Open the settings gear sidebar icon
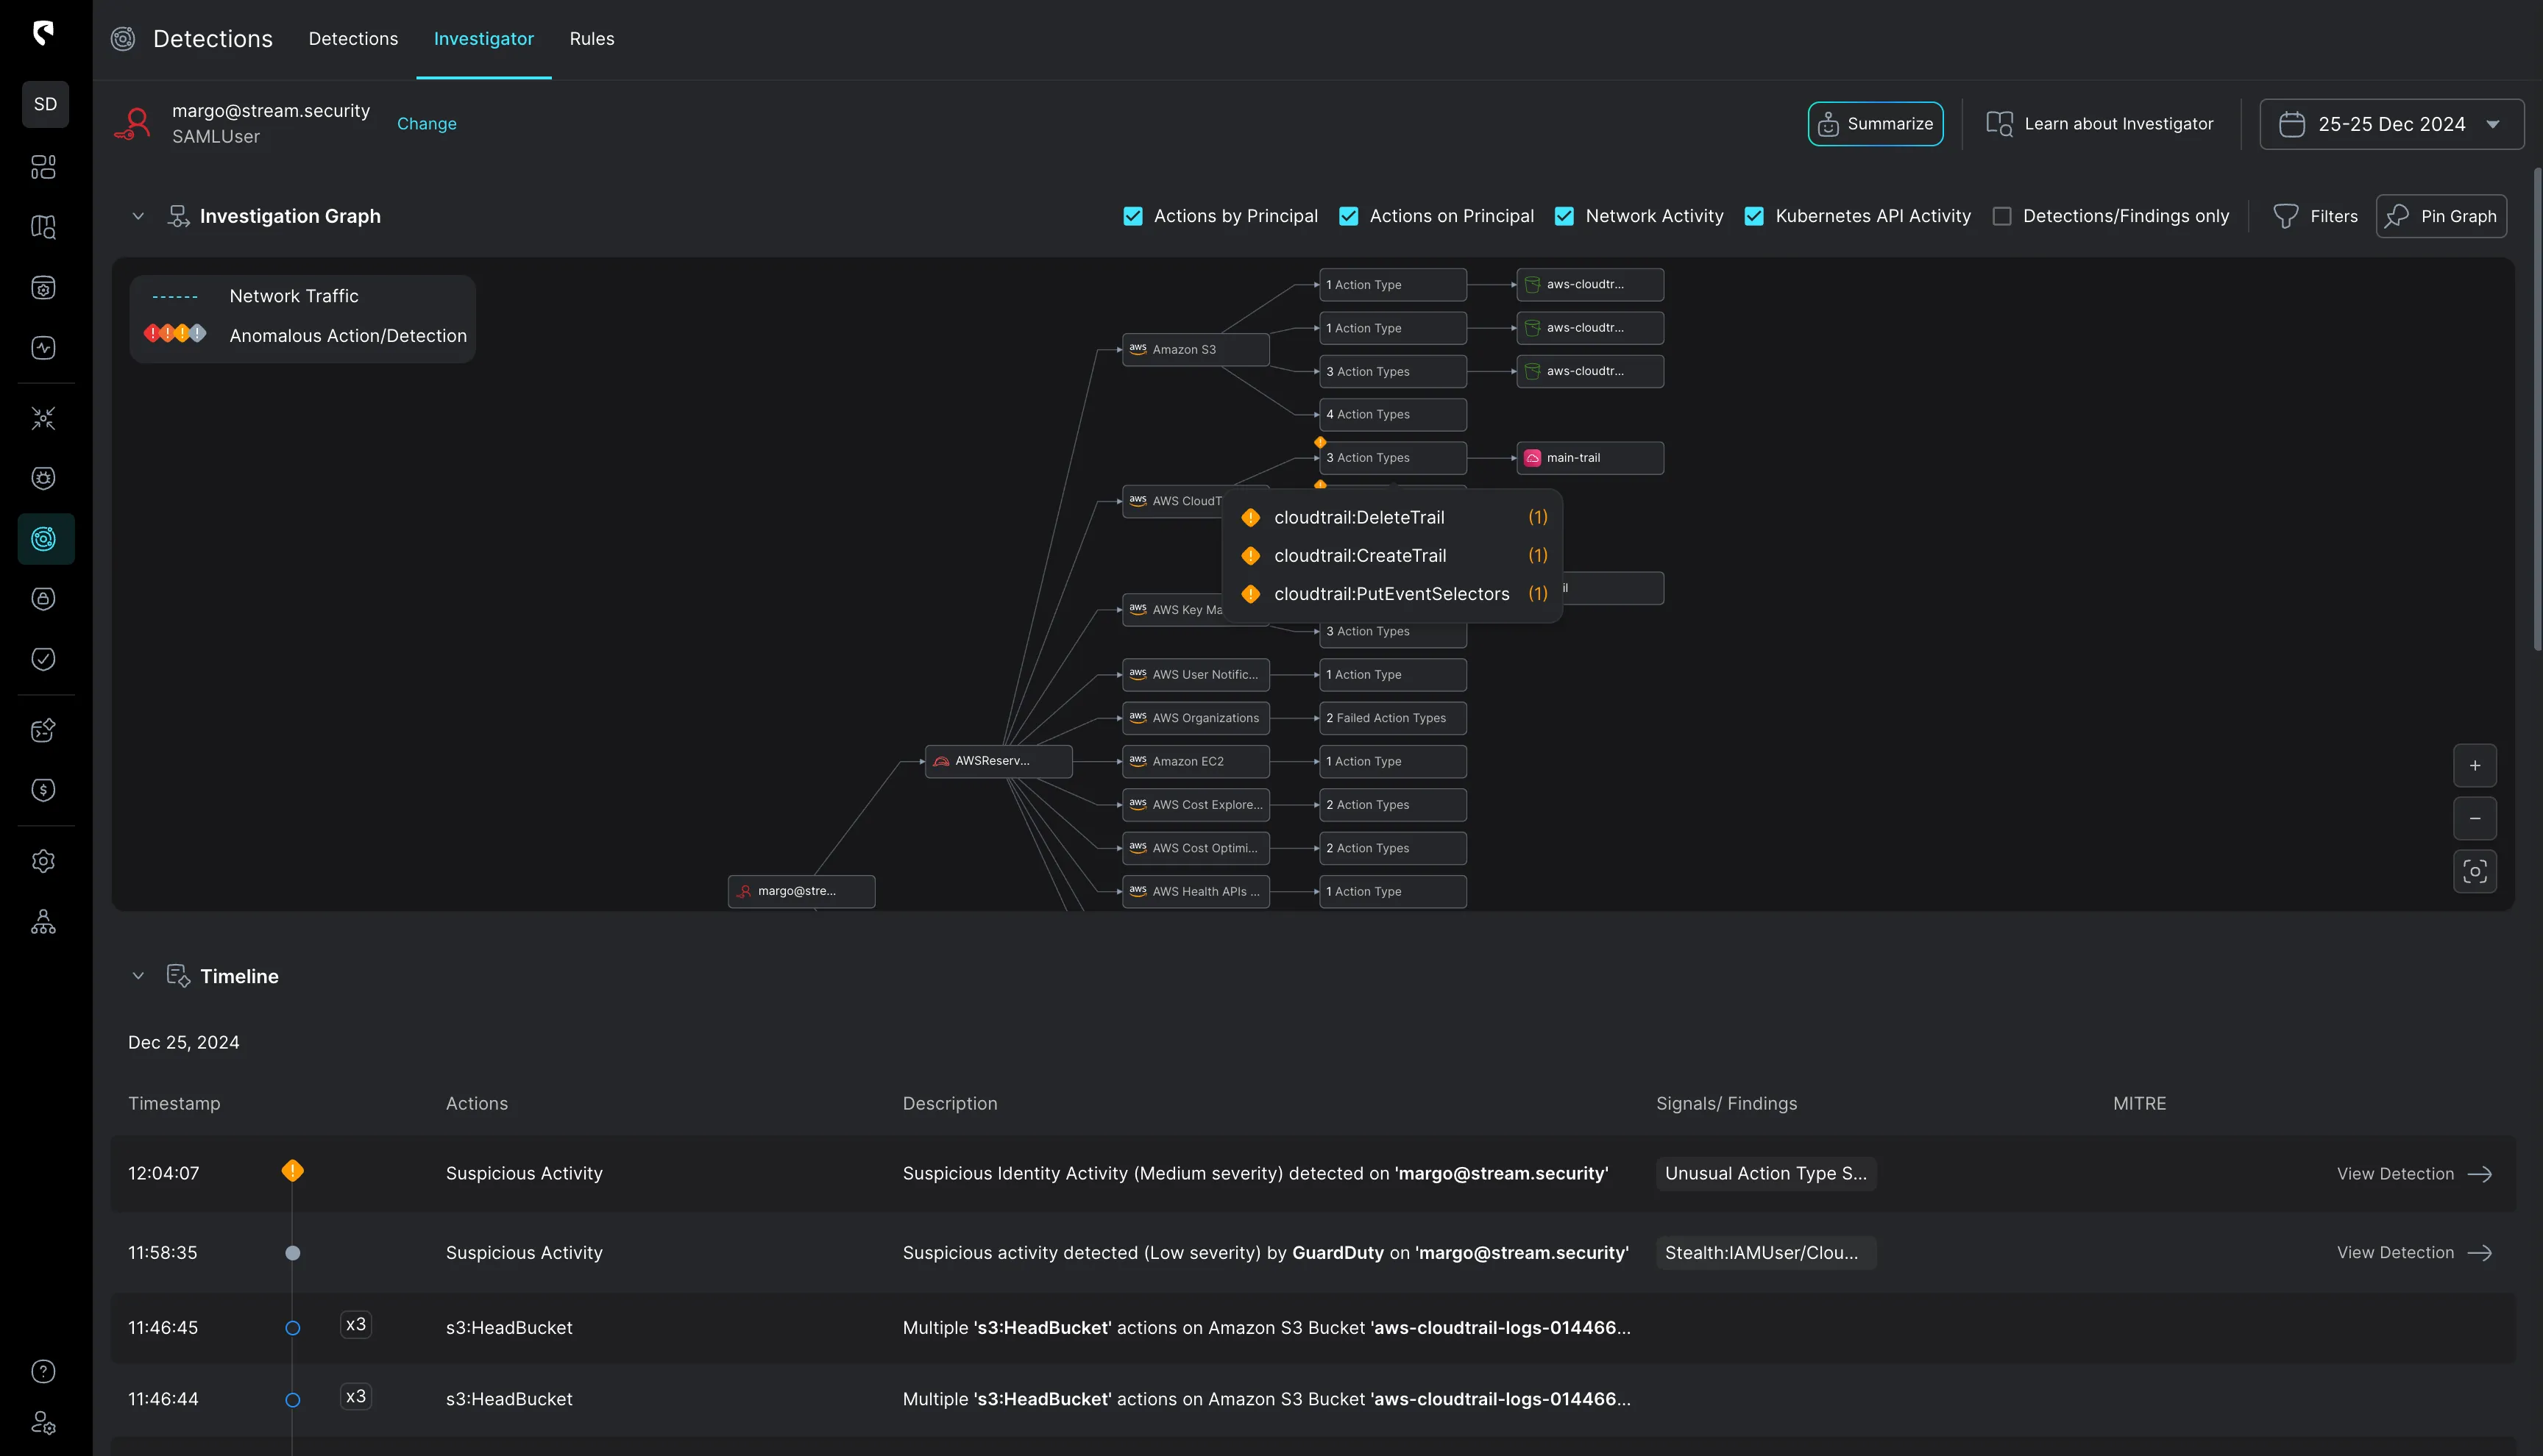The height and width of the screenshot is (1456, 2543). click(43, 861)
